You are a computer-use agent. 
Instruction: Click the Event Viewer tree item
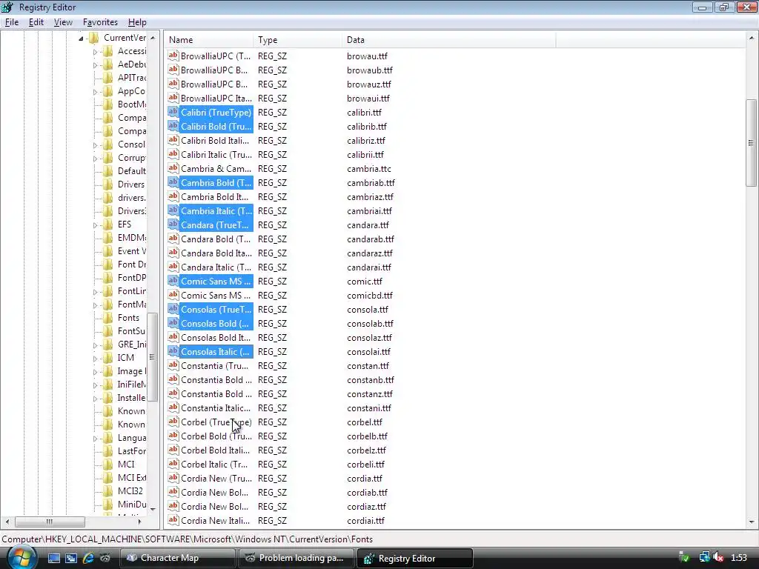coord(131,251)
